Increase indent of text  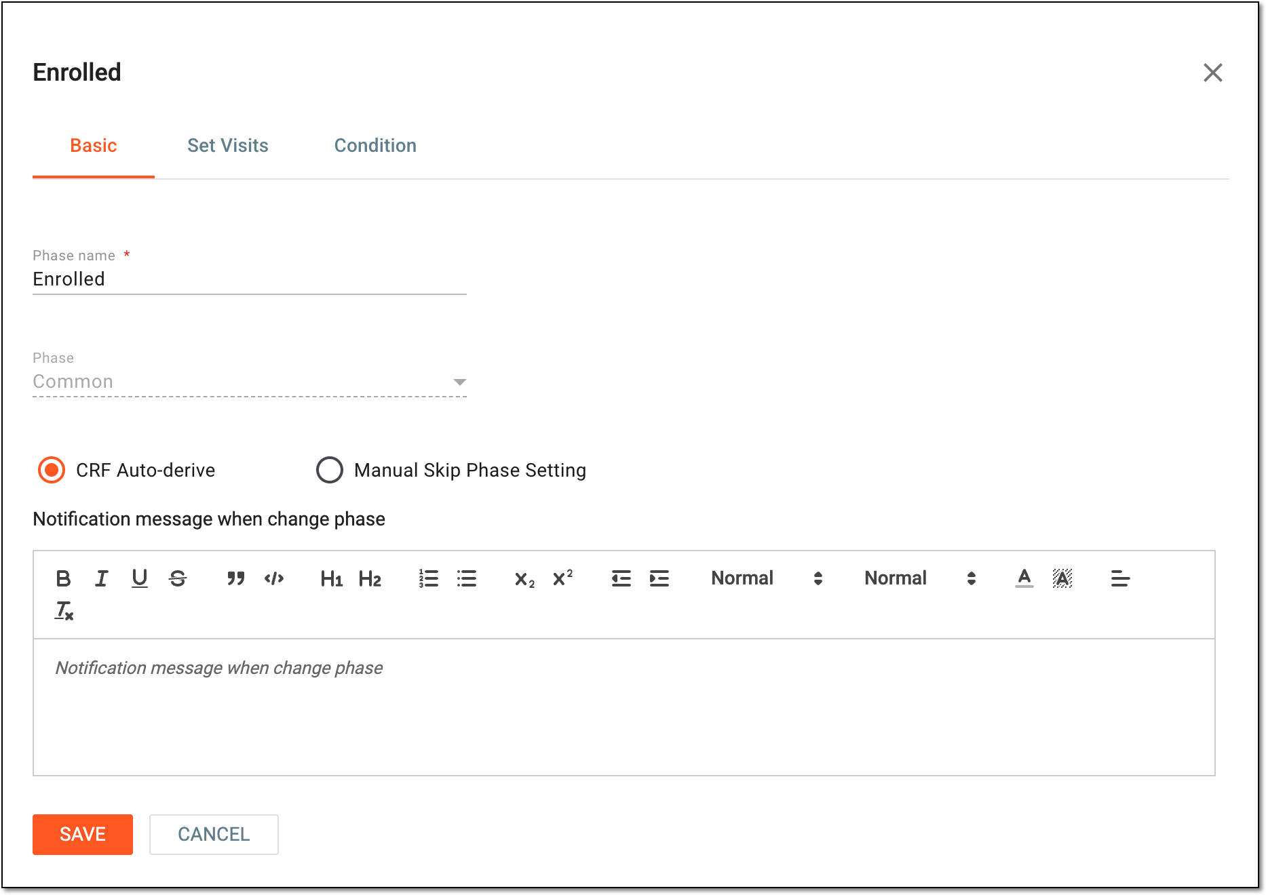pos(659,578)
